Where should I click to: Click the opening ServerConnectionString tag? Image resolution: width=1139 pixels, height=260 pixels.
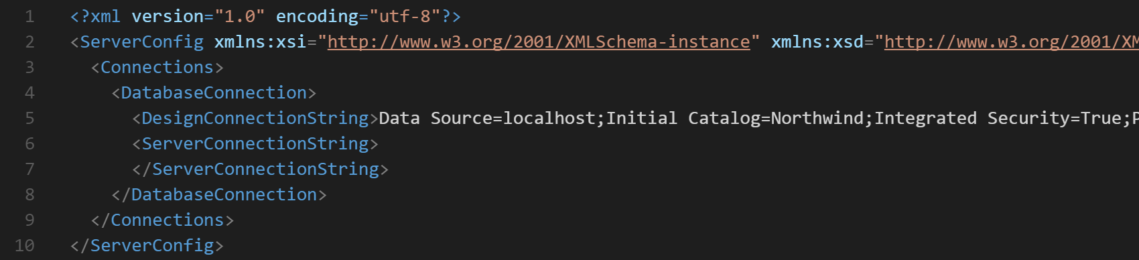pos(255,143)
